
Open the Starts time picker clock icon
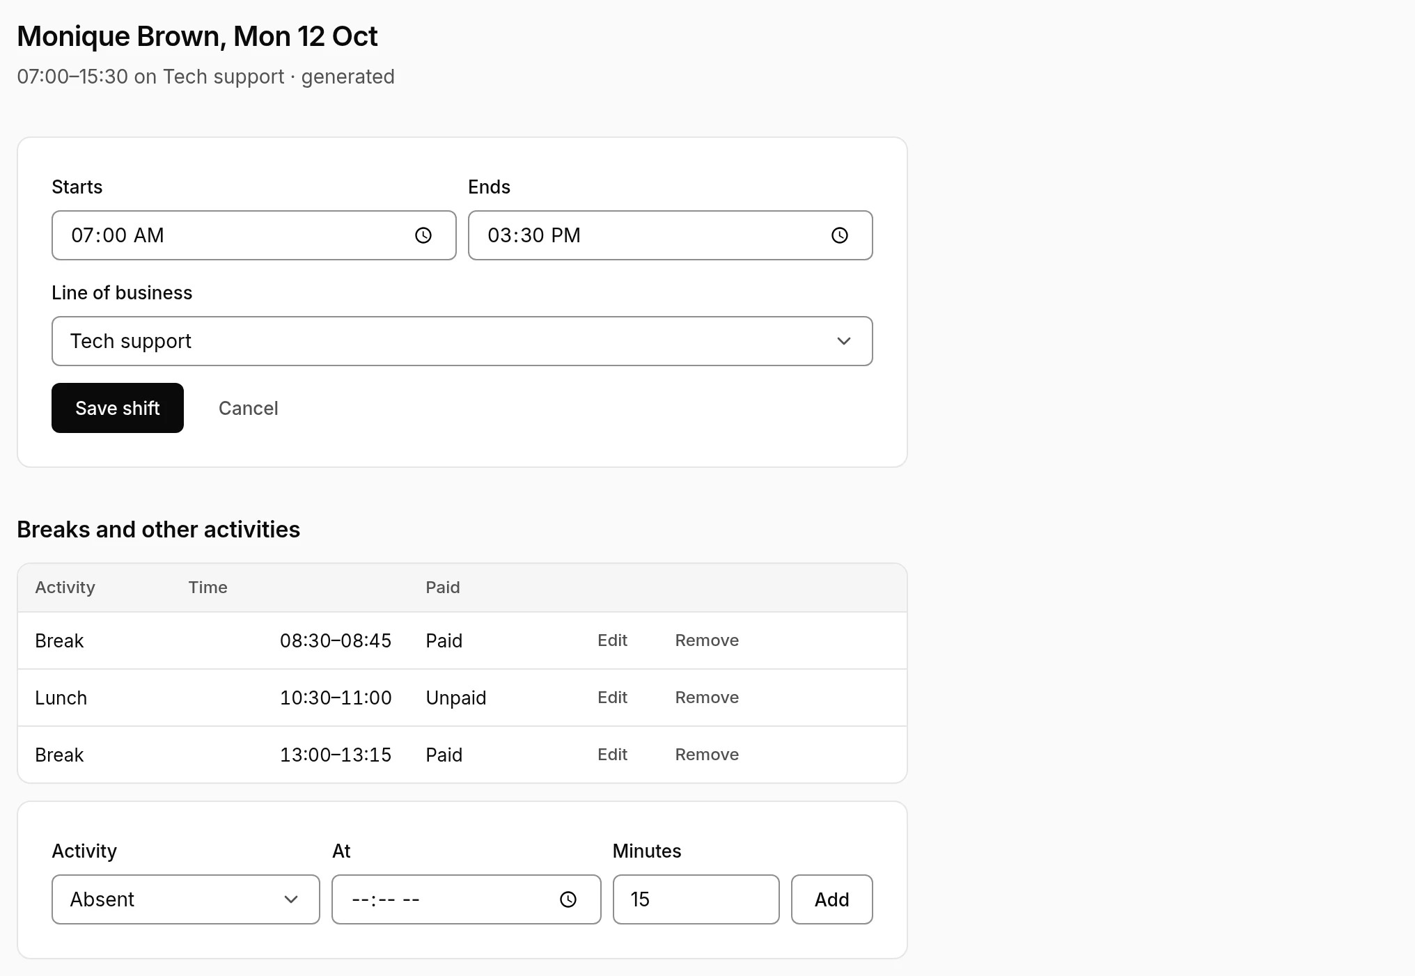(423, 235)
